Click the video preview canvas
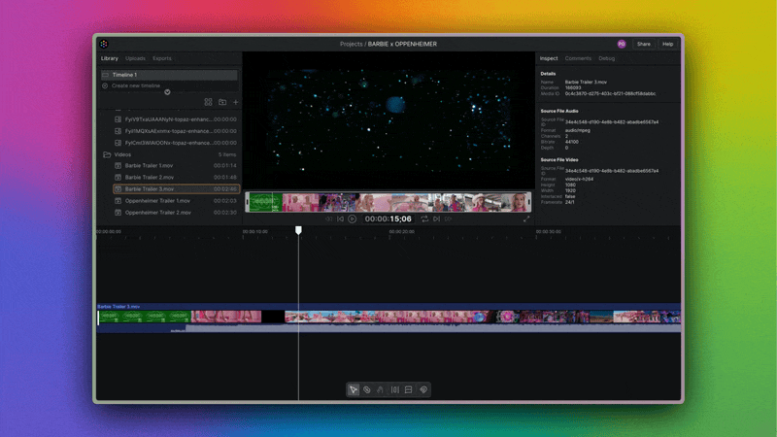The image size is (777, 437). pyautogui.click(x=388, y=120)
